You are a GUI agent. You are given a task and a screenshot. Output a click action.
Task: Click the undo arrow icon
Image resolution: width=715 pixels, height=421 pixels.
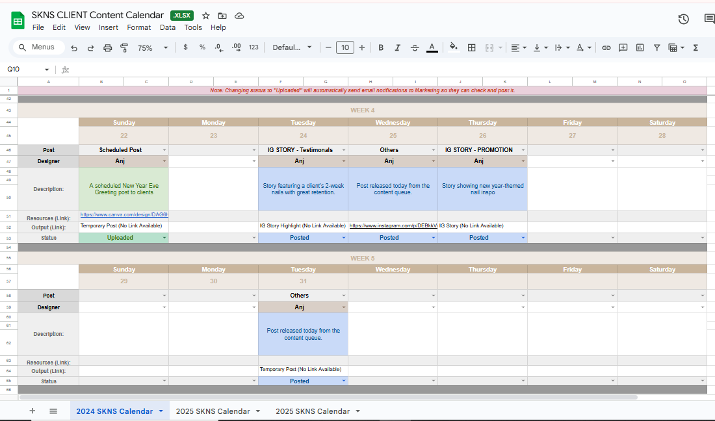point(74,47)
